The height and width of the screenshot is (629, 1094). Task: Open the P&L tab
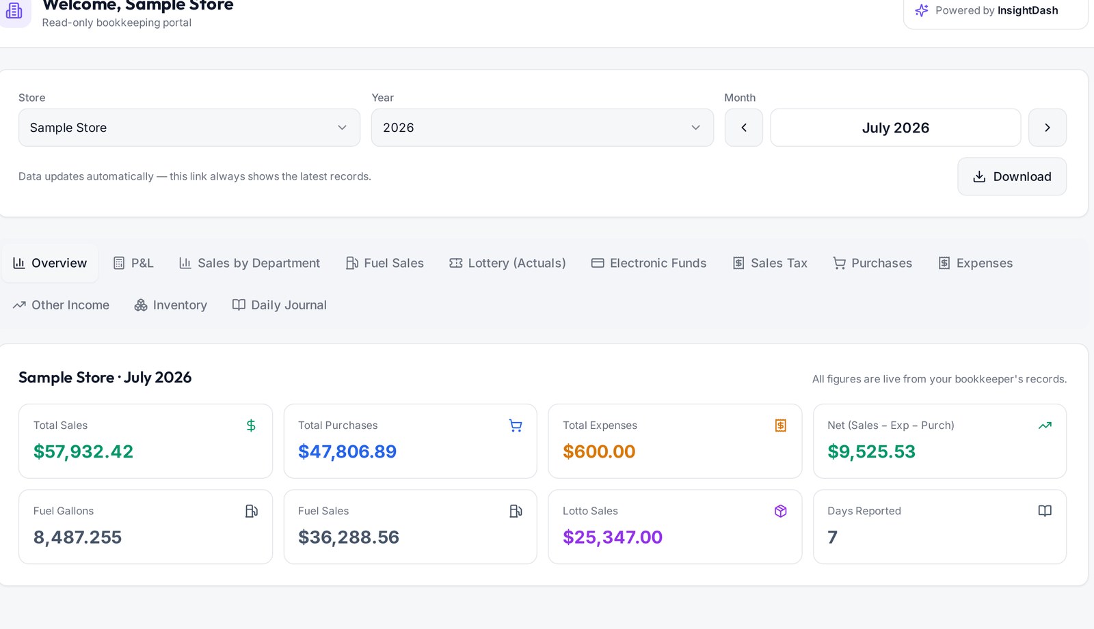(133, 263)
